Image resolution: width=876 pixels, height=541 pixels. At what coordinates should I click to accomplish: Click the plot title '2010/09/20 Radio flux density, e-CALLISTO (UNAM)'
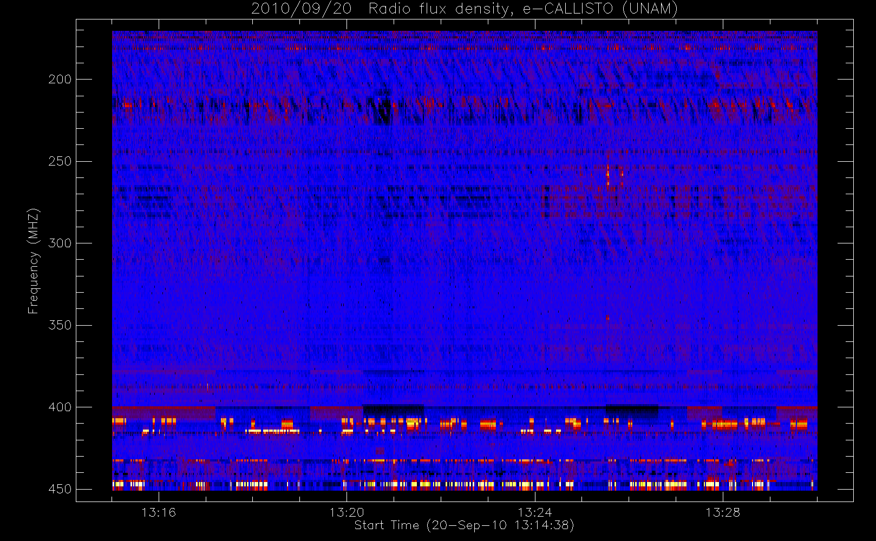click(x=464, y=9)
